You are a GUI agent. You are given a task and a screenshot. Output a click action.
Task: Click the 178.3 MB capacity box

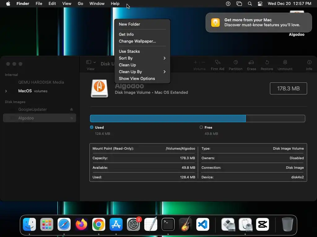point(288,89)
